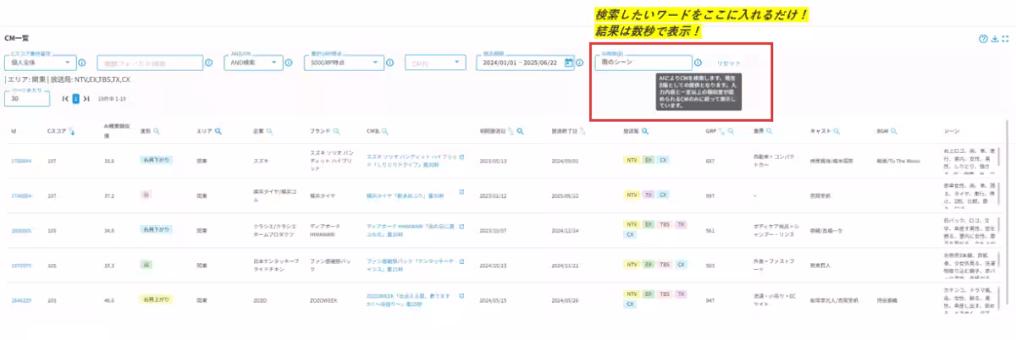Open the AND検索 dropdown

pyautogui.click(x=253, y=62)
